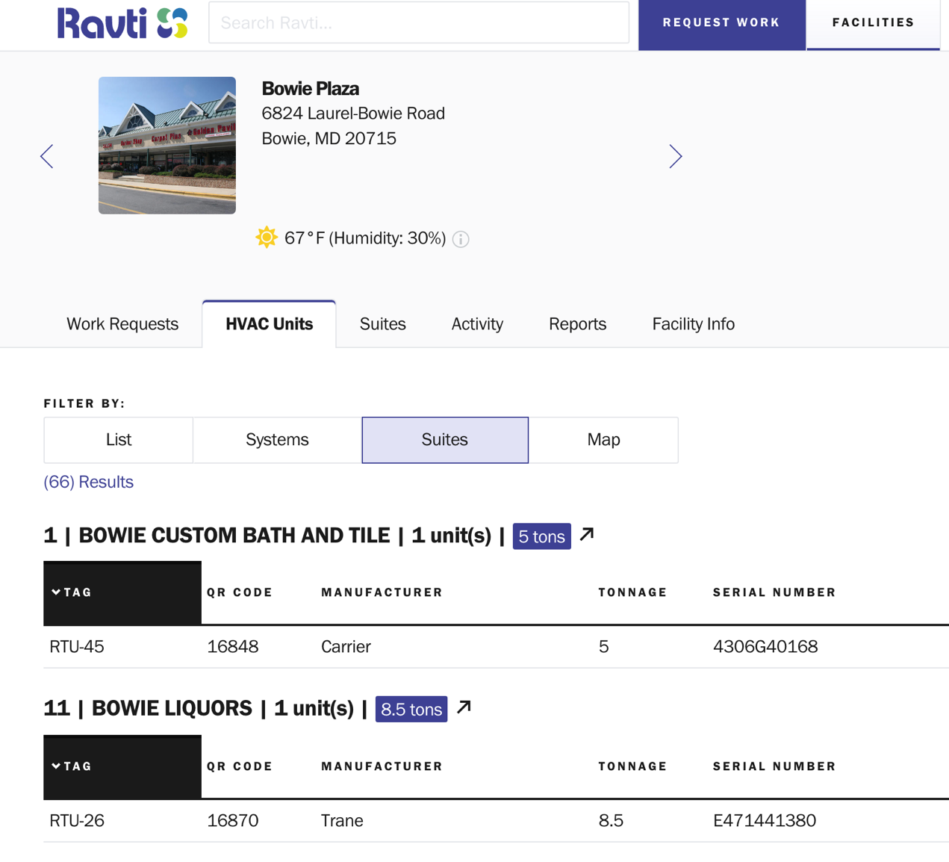This screenshot has height=862, width=949.
Task: Click the 5 tons badge
Action: [x=541, y=536]
